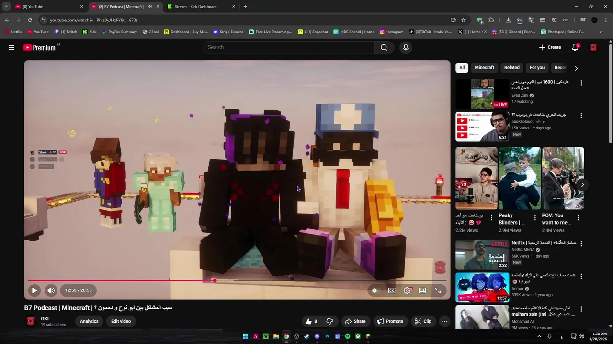
Task: Click the search magnifier button
Action: (x=384, y=47)
